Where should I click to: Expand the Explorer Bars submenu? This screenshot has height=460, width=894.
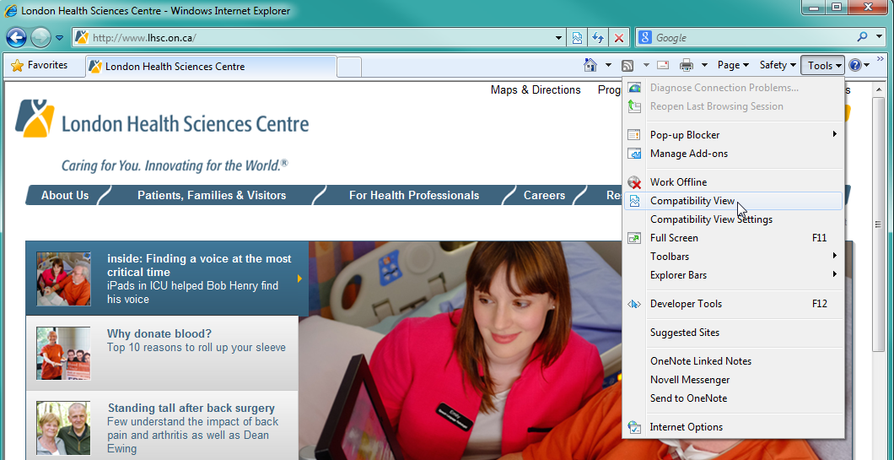click(x=734, y=275)
